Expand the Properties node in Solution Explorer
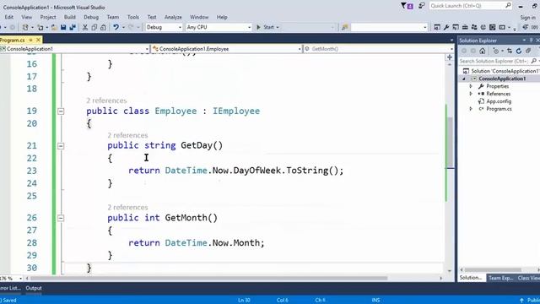 click(471, 86)
